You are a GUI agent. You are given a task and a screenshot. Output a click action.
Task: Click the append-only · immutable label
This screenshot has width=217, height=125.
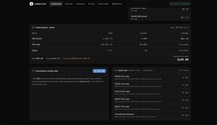coord(141,71)
